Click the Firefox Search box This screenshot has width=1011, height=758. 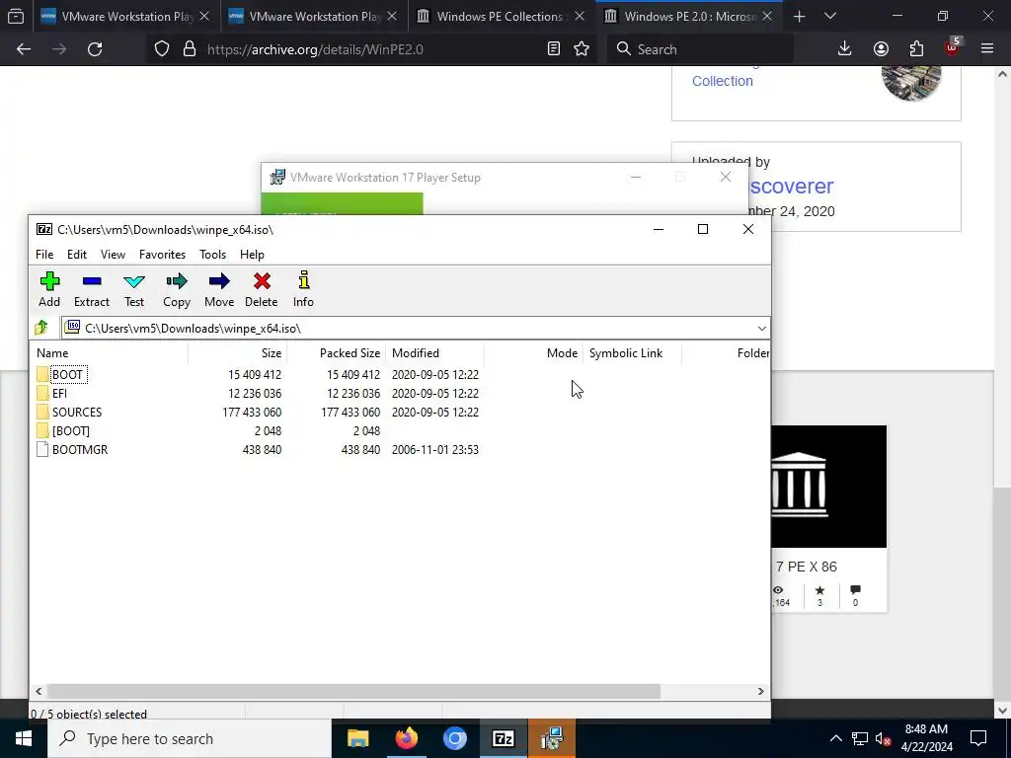click(x=700, y=49)
